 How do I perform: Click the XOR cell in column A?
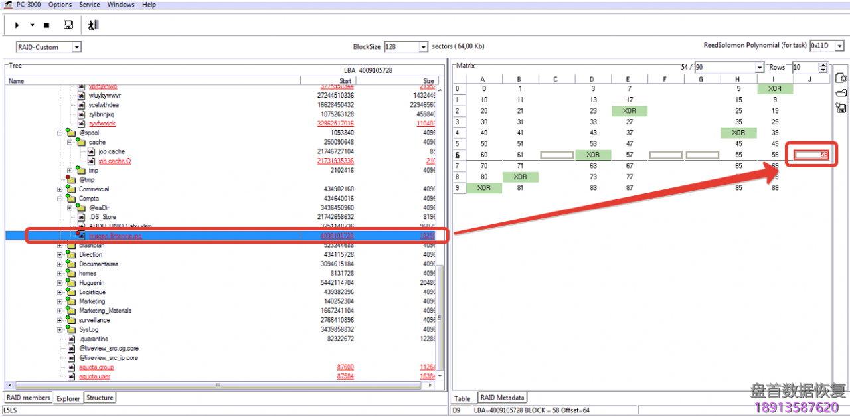coord(483,188)
